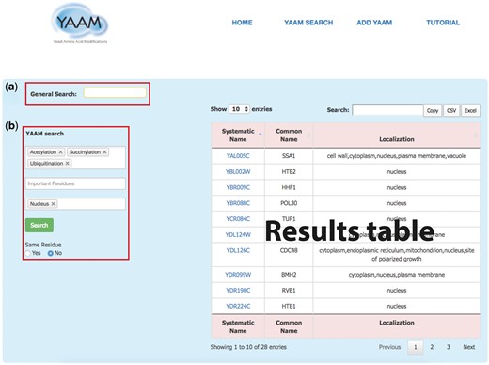Click 'Showing 1 to 10 of 28 entries' text
This screenshot has width=489, height=365.
[x=248, y=347]
